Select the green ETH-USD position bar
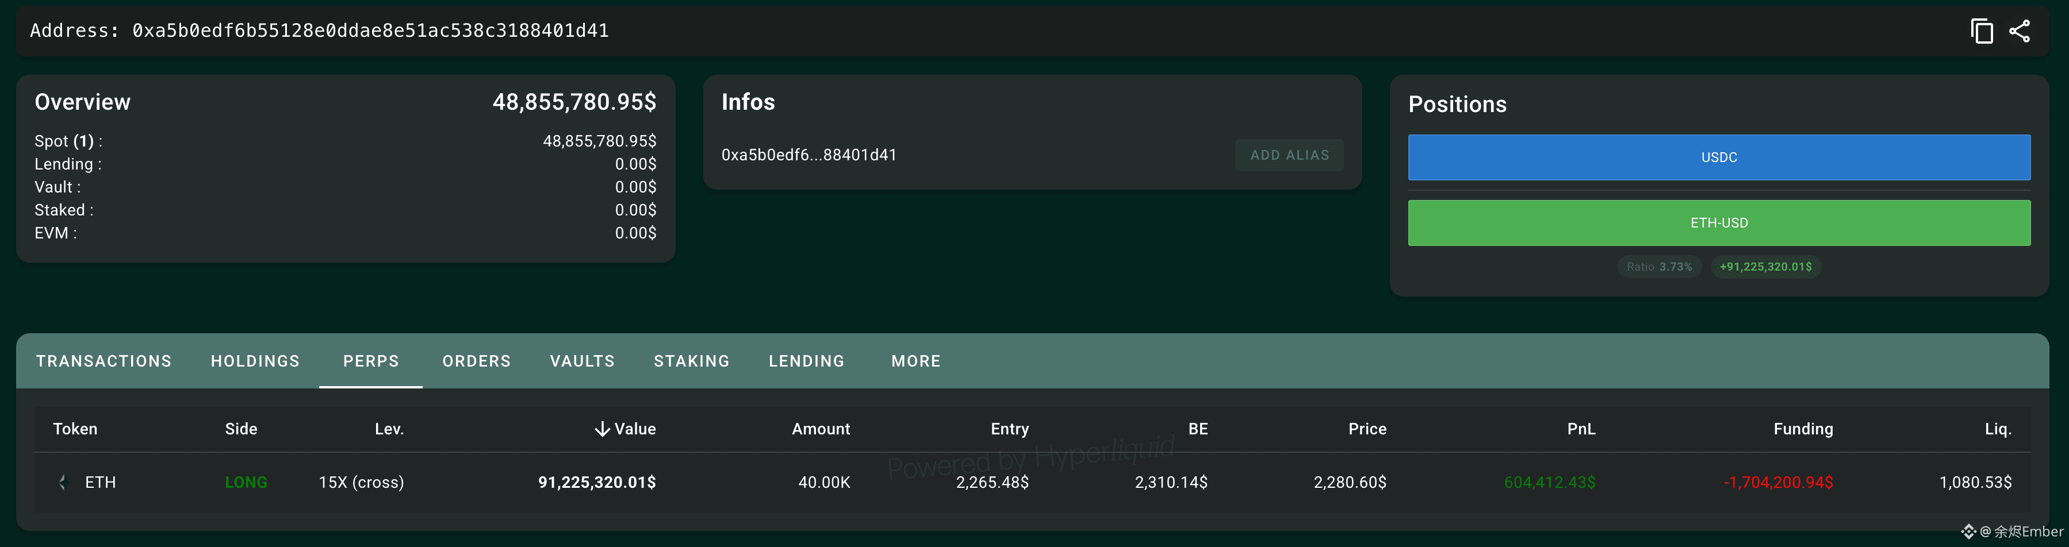Image resolution: width=2069 pixels, height=547 pixels. [x=1719, y=223]
